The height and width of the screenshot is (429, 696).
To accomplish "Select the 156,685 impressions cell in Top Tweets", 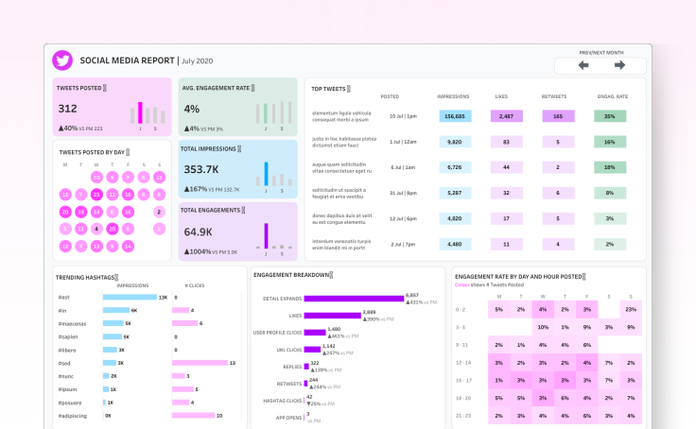I will 454,116.
